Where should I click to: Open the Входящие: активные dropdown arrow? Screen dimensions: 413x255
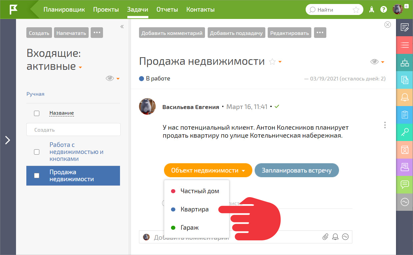click(80, 67)
